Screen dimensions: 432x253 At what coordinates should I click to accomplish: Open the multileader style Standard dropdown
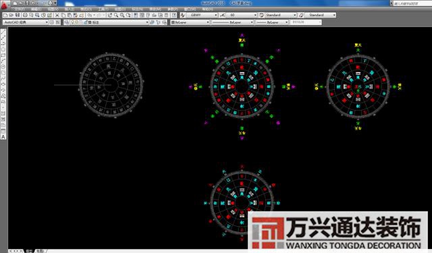click(x=321, y=15)
